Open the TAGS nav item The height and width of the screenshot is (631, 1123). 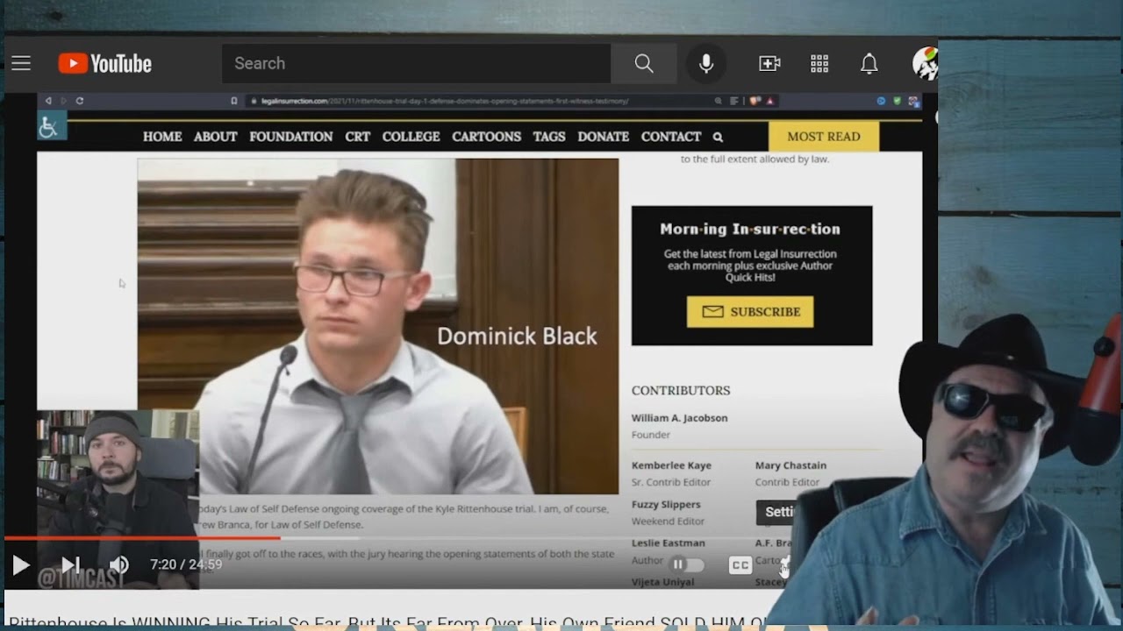[x=549, y=137]
